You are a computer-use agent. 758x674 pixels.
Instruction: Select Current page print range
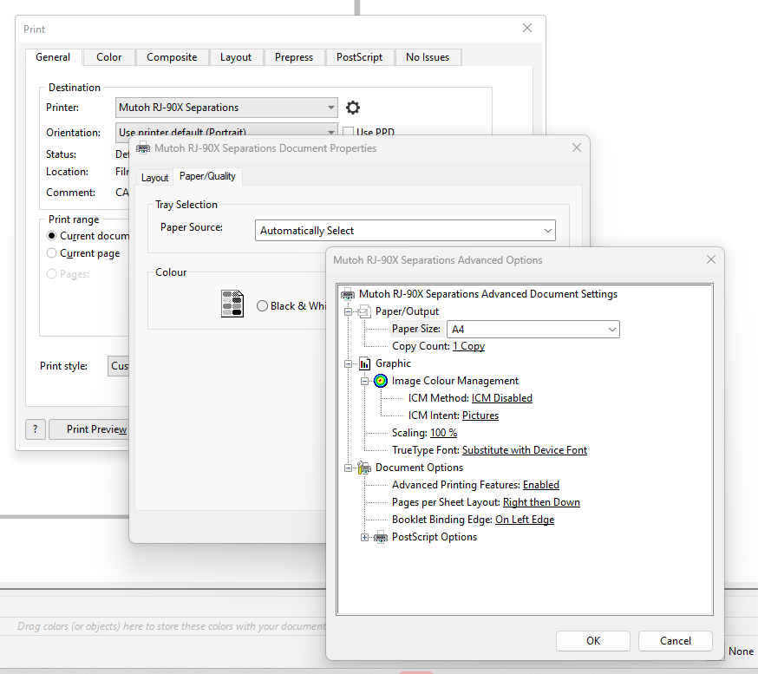(52, 253)
